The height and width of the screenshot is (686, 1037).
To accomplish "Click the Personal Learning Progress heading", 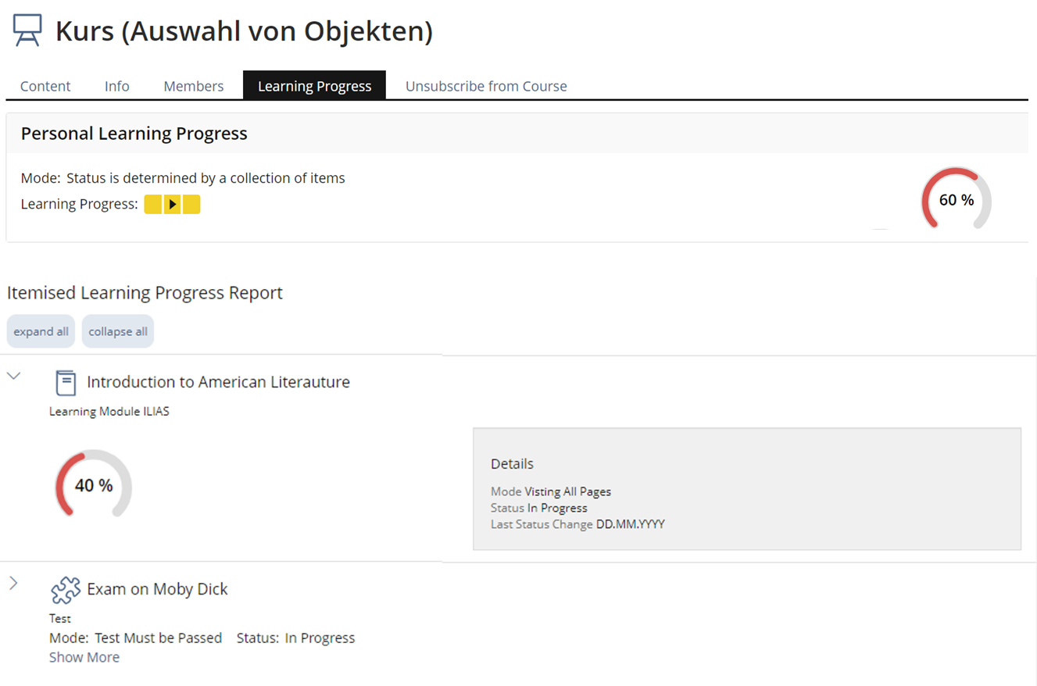I will pos(134,134).
